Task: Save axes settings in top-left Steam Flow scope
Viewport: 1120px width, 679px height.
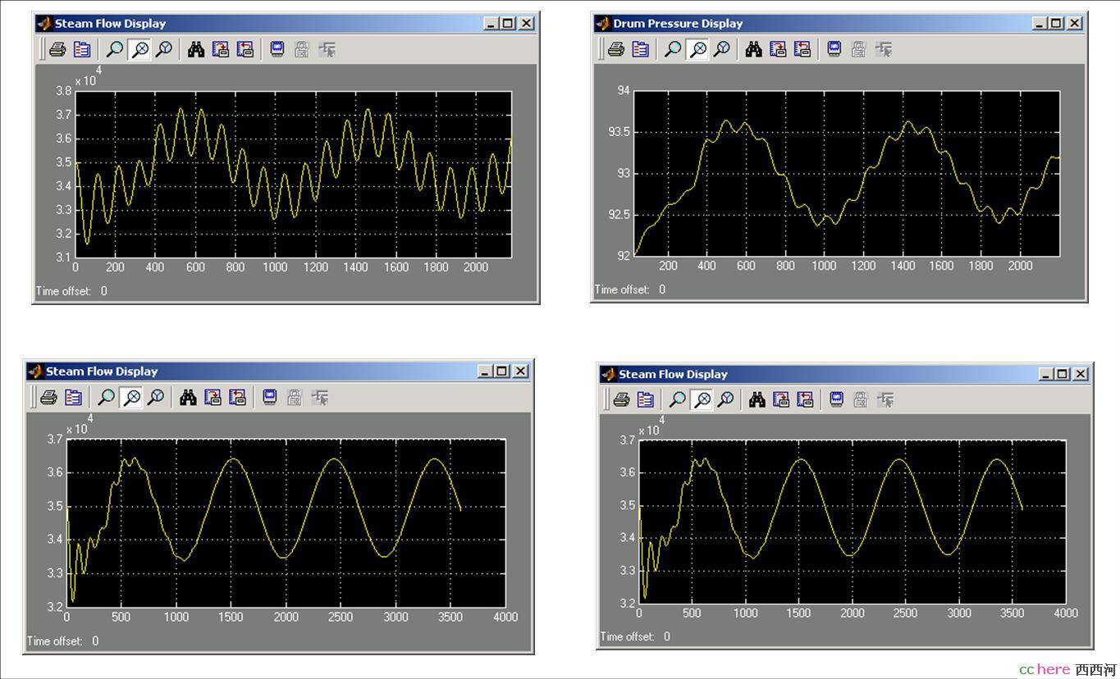Action: 220,49
